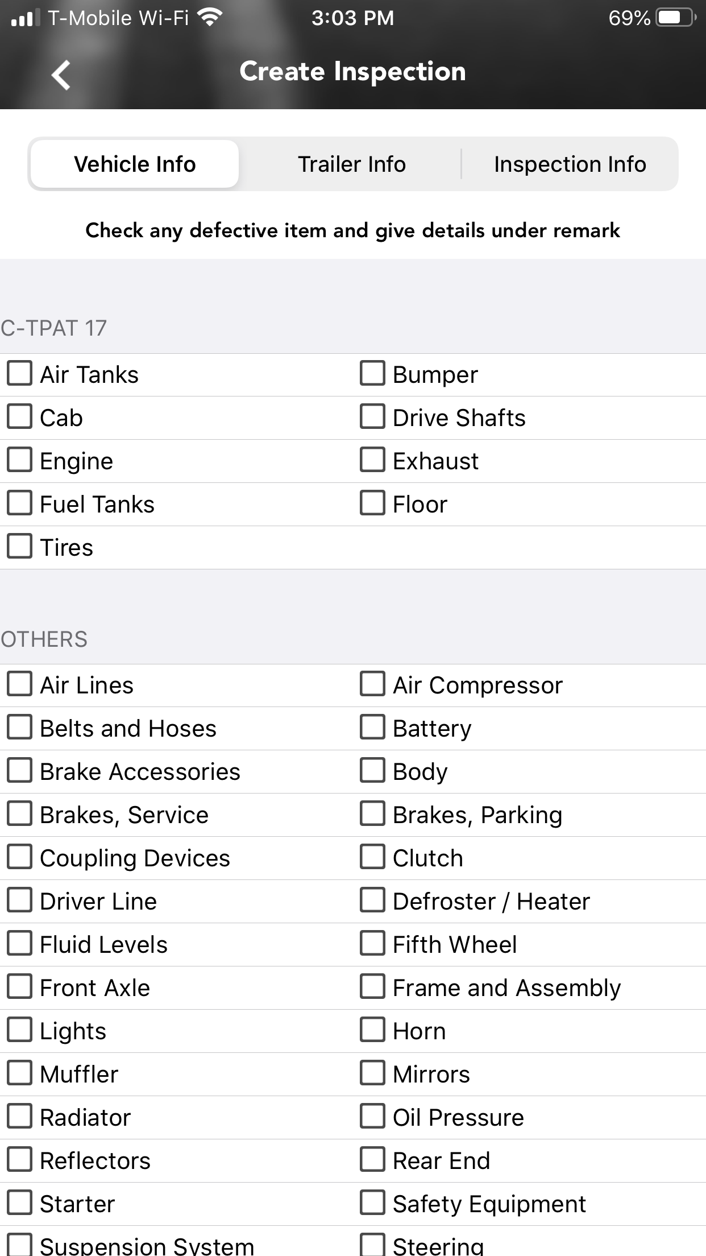
Task: Select the Oil Pressure checkbox
Action: 373,1117
